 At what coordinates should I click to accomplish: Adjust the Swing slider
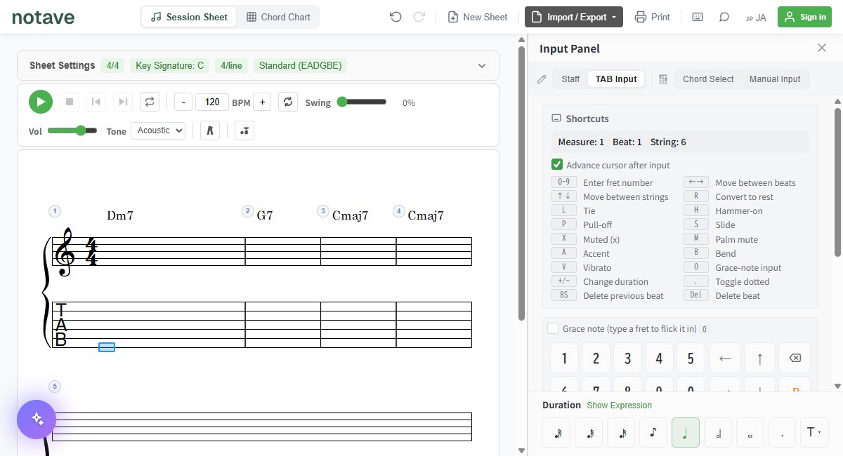coord(362,102)
